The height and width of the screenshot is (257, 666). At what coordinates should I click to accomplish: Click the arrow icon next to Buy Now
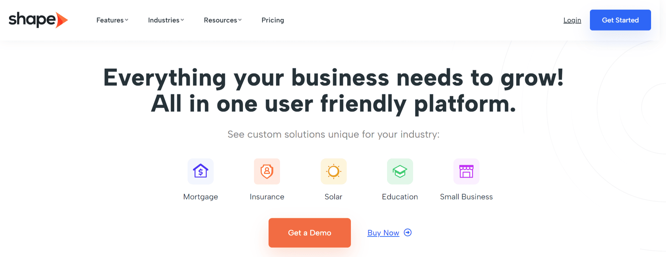point(407,233)
